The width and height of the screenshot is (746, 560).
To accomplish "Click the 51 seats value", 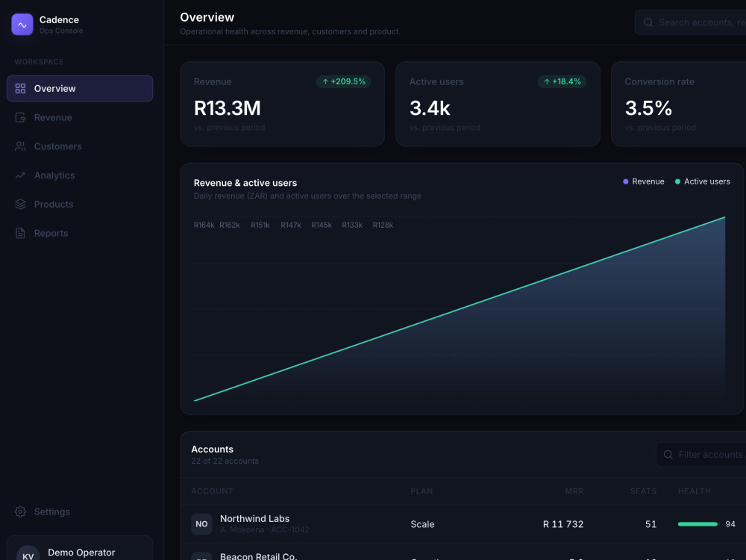I will 651,524.
